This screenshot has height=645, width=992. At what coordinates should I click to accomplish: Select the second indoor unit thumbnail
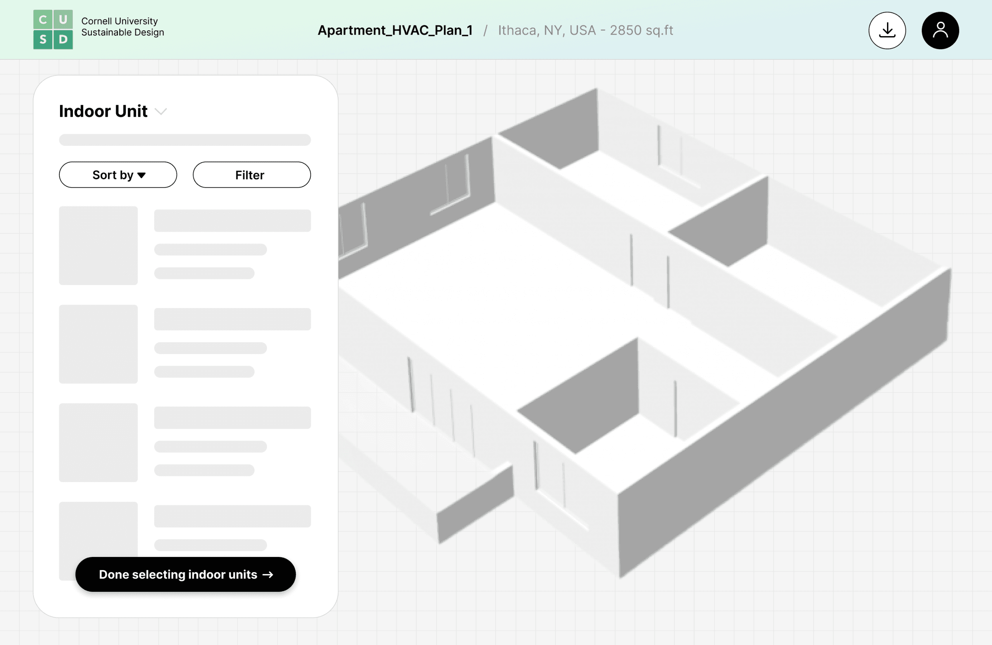coord(98,344)
